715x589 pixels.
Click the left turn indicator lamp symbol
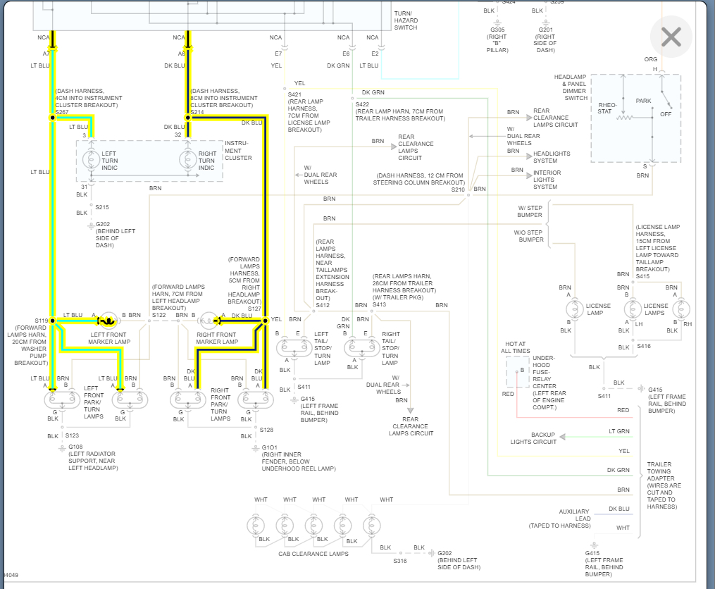91,160
